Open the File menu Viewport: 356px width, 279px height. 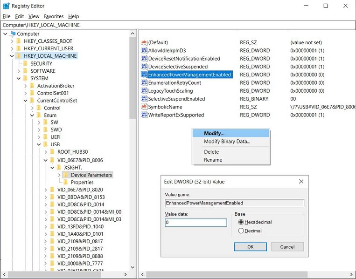coord(7,16)
